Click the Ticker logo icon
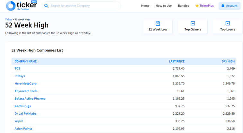Viewport: 243px width, 133px height. (11, 6)
